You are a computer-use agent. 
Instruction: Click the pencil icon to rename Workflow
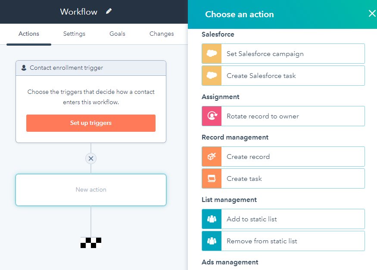pyautogui.click(x=109, y=11)
